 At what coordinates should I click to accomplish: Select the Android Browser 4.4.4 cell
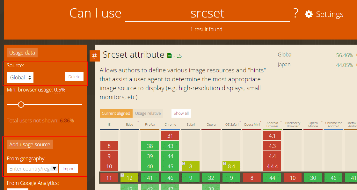pos(272,166)
